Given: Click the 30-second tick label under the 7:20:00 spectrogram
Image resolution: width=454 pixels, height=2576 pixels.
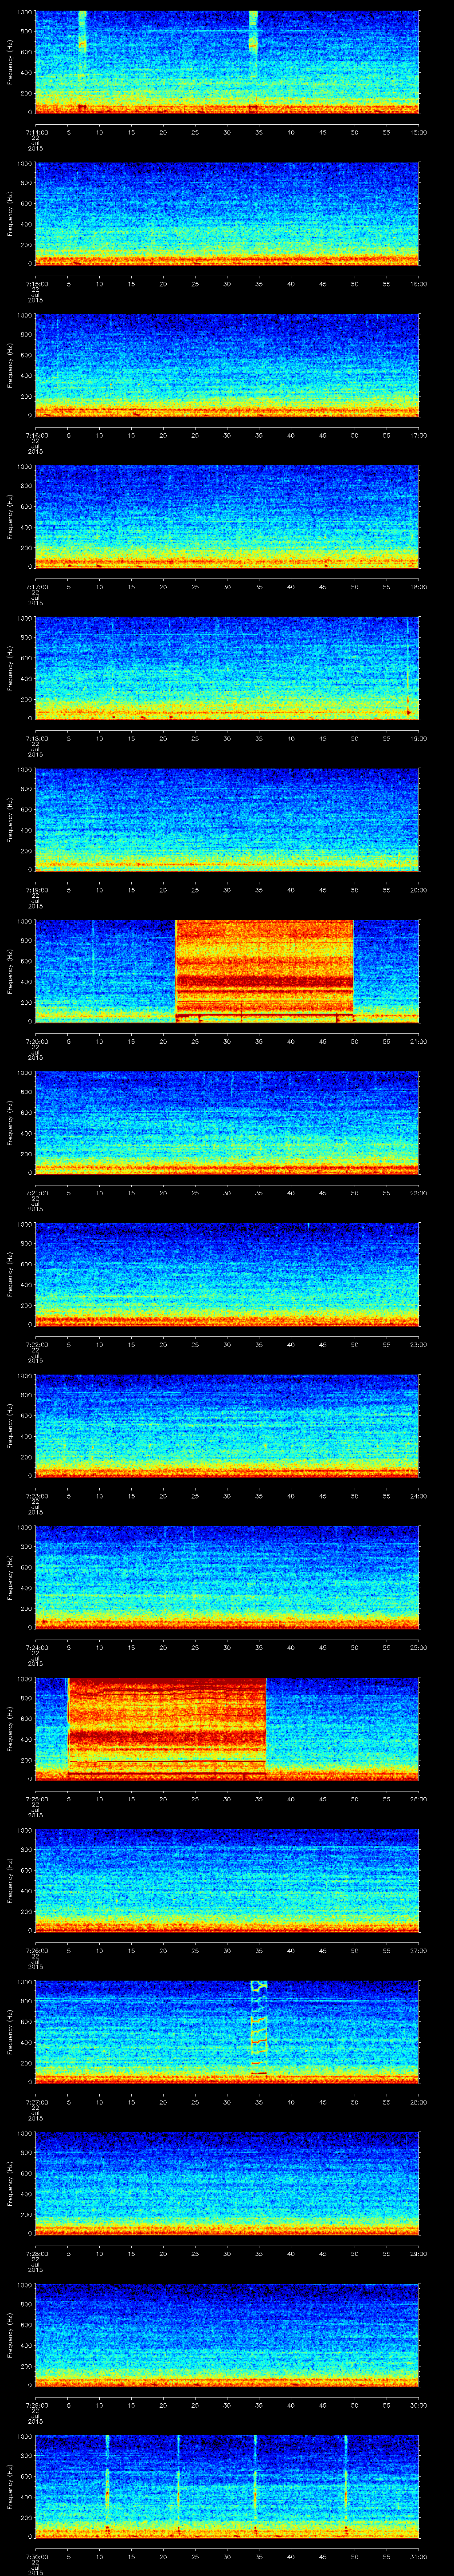Looking at the screenshot, I should click(227, 1041).
